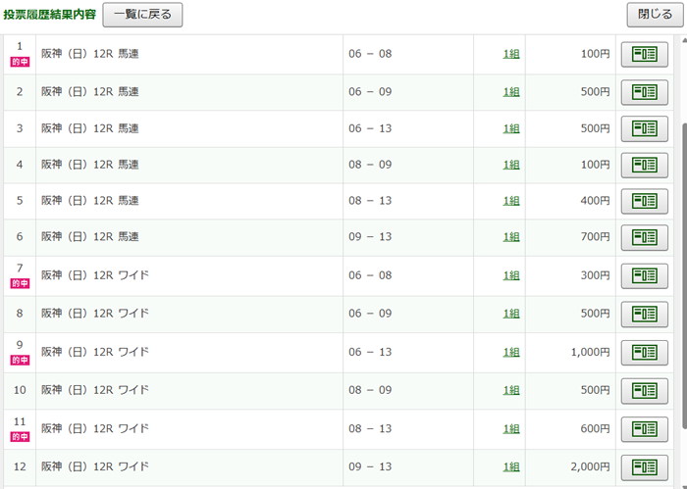687x489 pixels.
Task: Open ticket icon for ワイド 06-08 row
Action: point(644,276)
